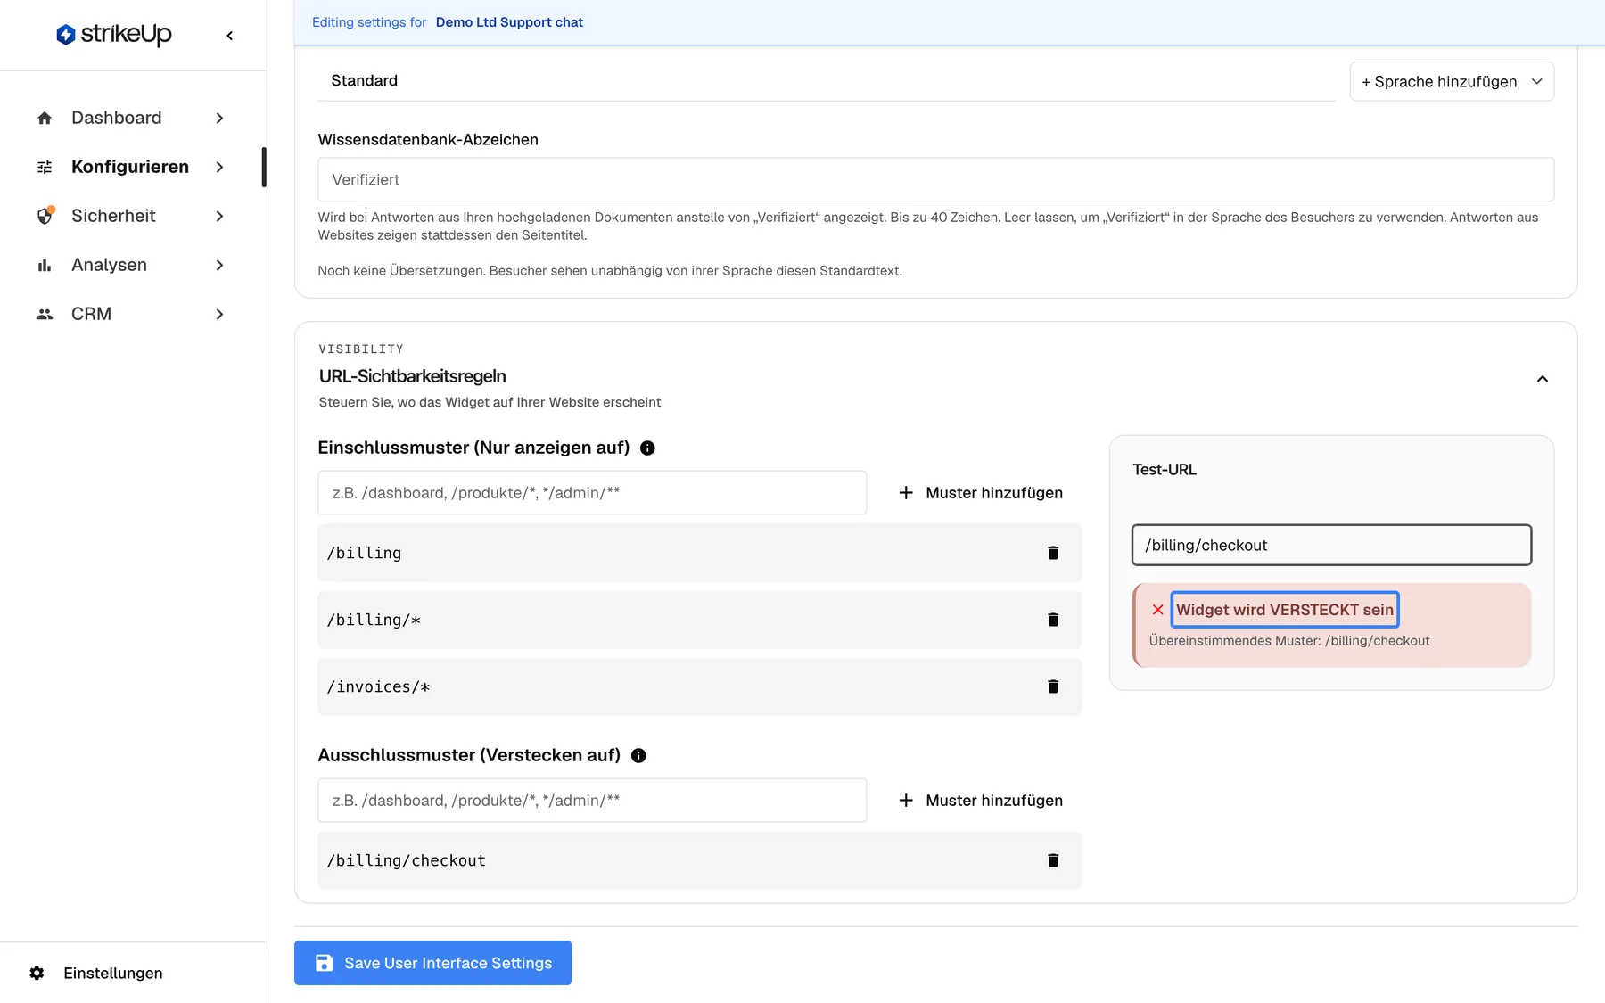Screen dimensions: 1605x1003
Task: Click the CRM people icon
Action: point(45,315)
